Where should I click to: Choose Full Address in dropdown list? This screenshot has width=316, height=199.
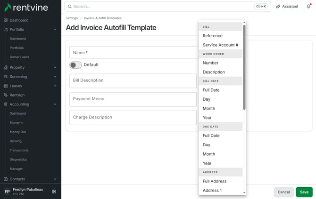point(220,181)
